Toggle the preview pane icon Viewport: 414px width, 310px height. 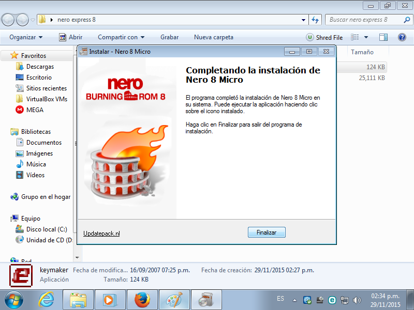click(383, 37)
